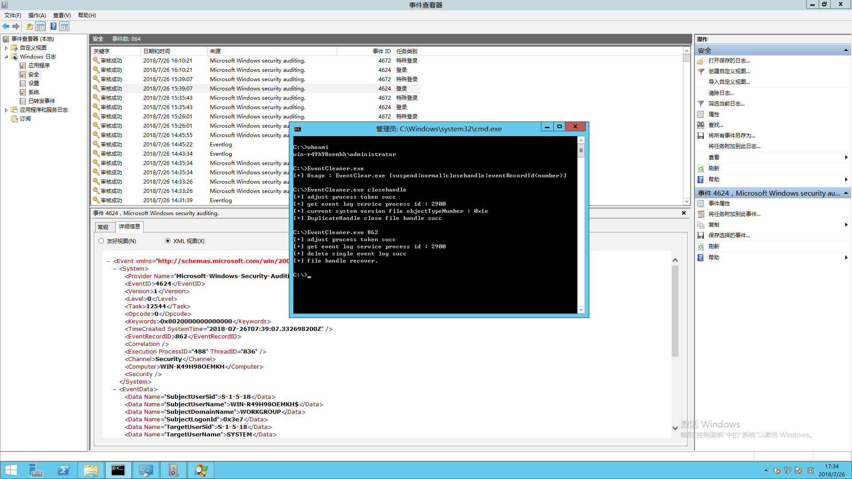
Task: Expand the custom views tree node
Action: (6, 48)
